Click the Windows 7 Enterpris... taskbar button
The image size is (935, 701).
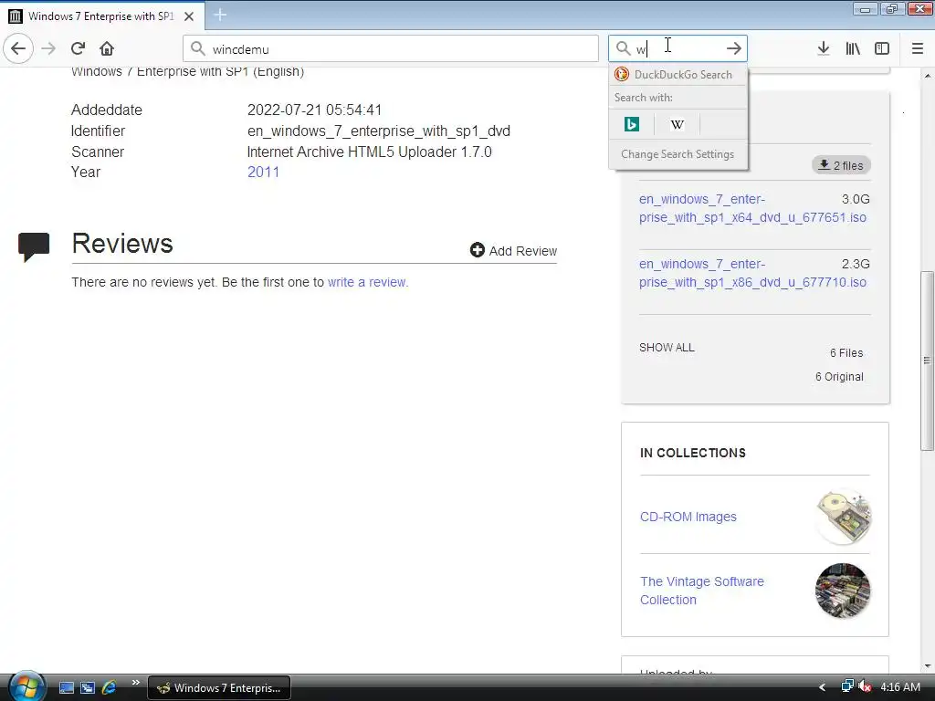219,687
